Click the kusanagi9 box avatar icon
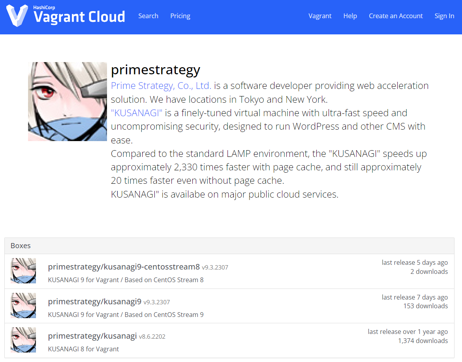 23,305
